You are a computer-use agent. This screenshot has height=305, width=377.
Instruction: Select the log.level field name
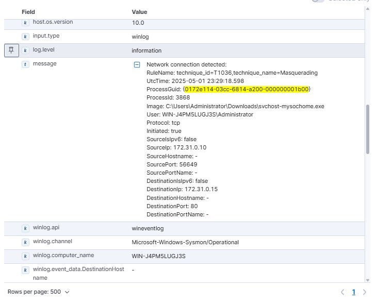click(x=44, y=49)
